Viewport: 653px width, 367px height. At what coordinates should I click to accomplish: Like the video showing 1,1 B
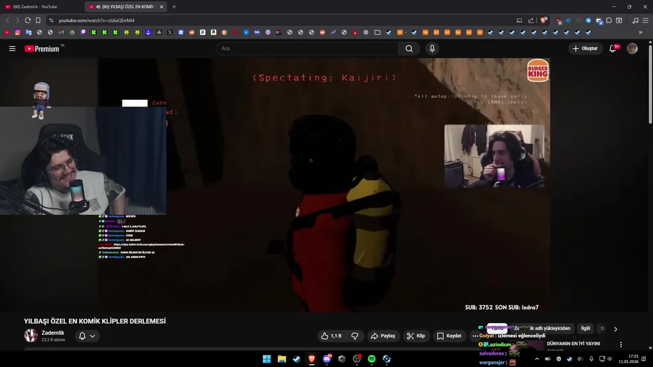(x=331, y=336)
